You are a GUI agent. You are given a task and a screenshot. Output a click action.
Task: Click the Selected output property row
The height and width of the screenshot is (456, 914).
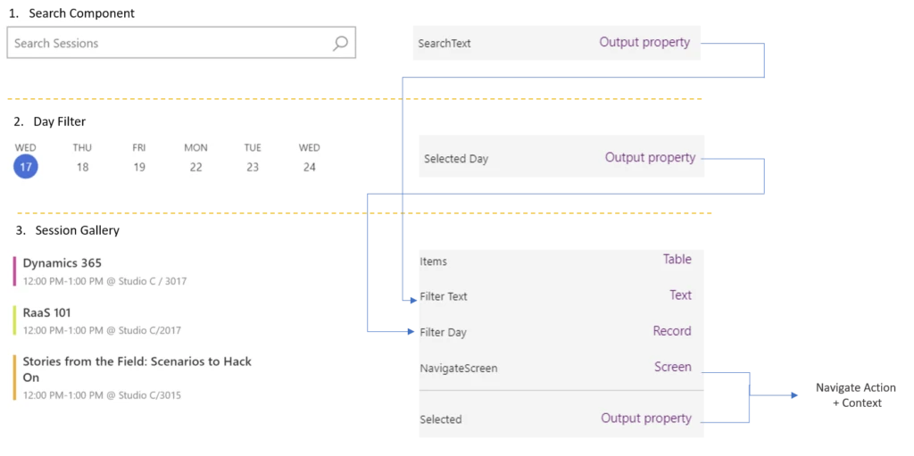point(561,419)
